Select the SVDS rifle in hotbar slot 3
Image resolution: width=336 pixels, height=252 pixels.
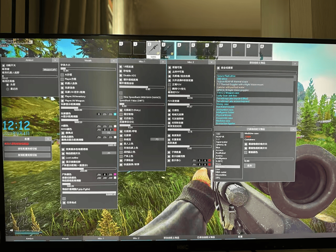(167, 50)
